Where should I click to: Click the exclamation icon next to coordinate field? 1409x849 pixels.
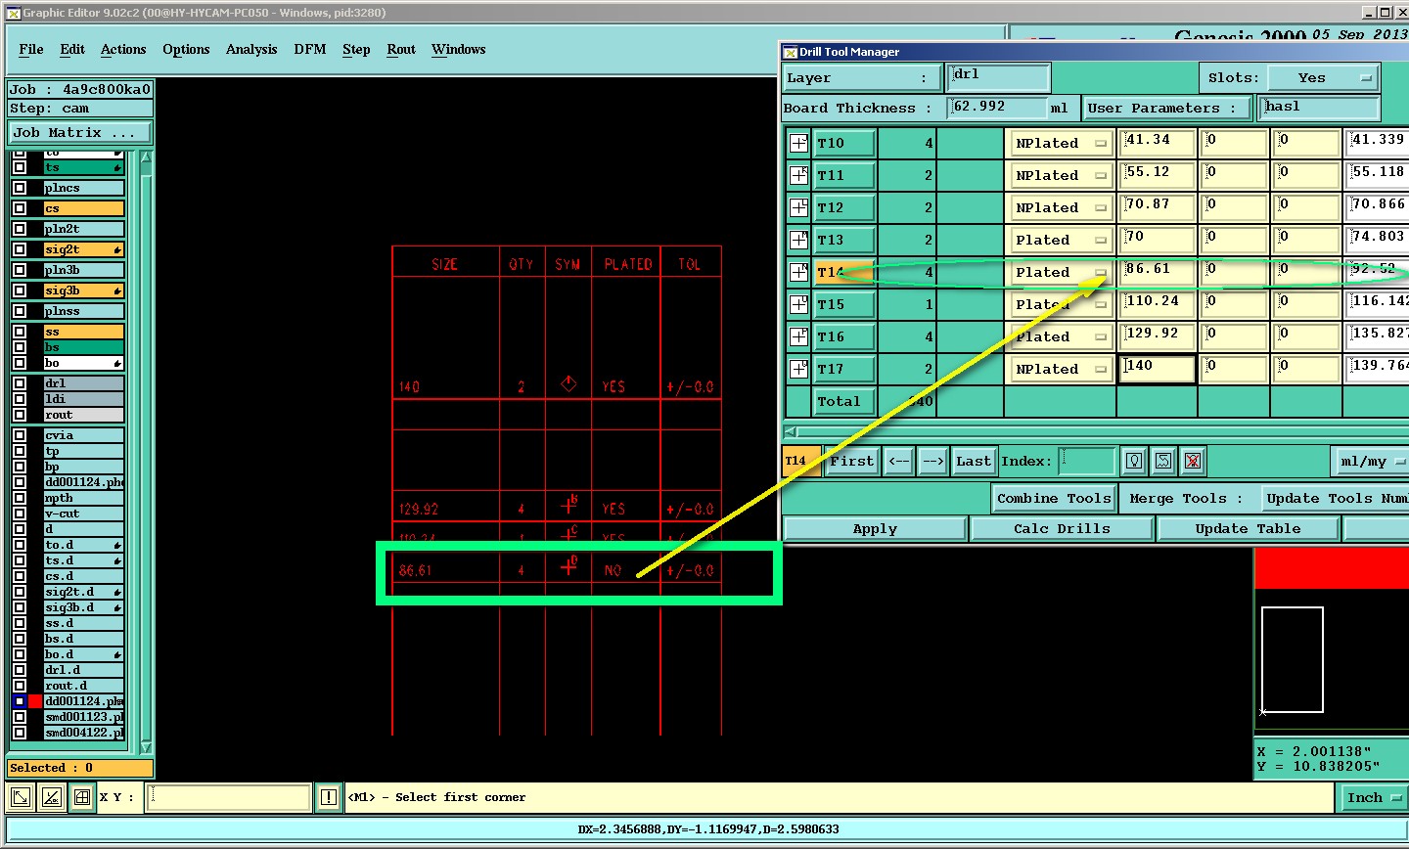329,797
